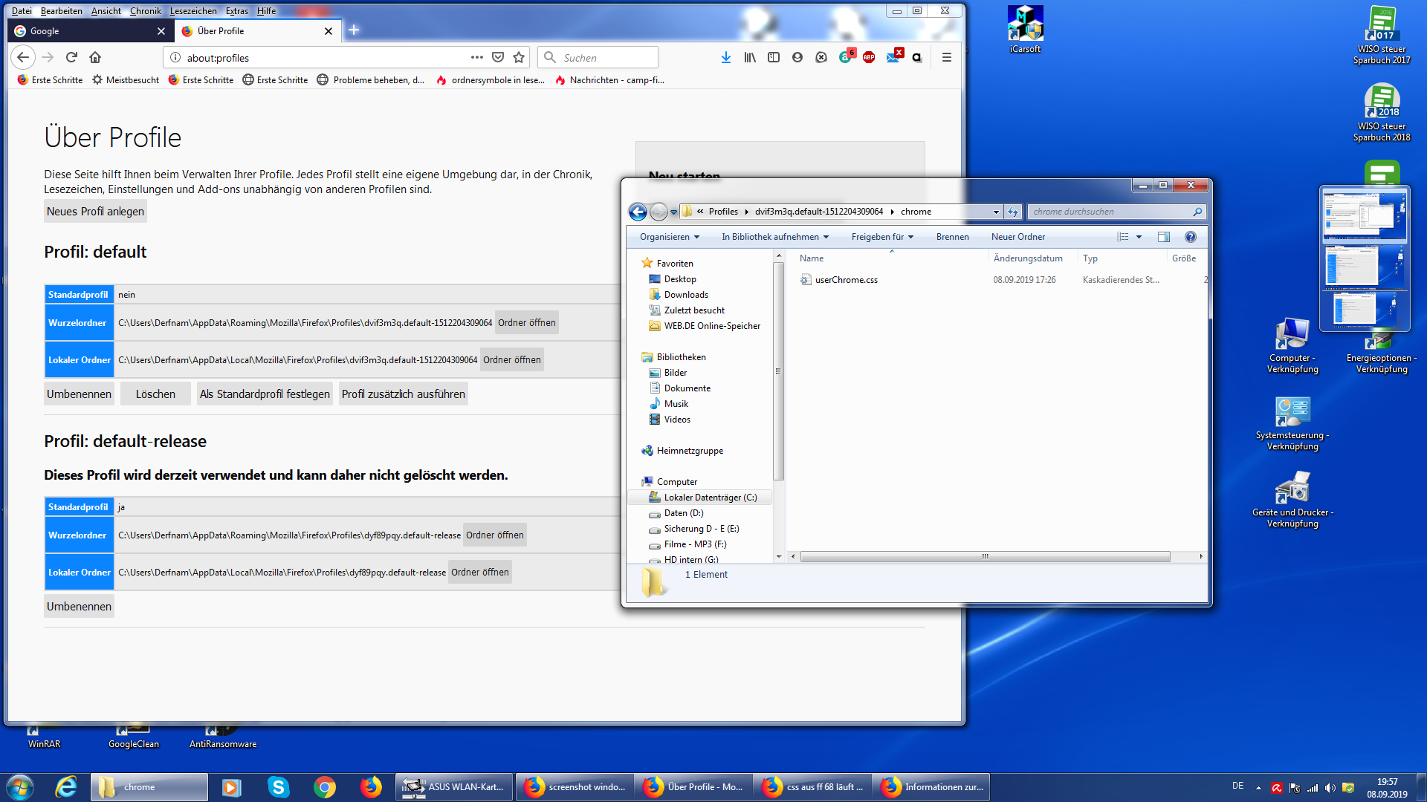Open the Firefox hamburger menu
This screenshot has width=1427, height=802.
tap(946, 57)
